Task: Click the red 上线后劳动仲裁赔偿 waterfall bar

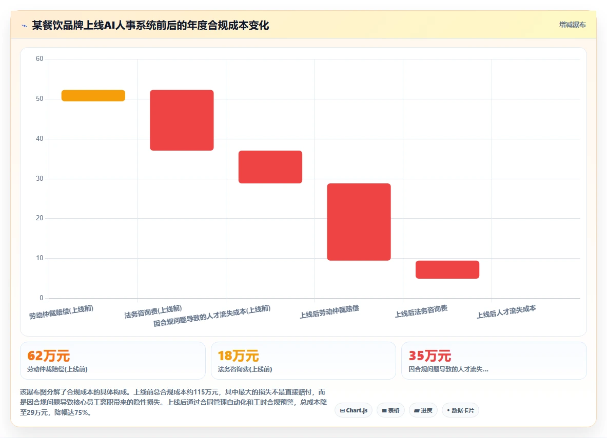Action: pyautogui.click(x=359, y=222)
